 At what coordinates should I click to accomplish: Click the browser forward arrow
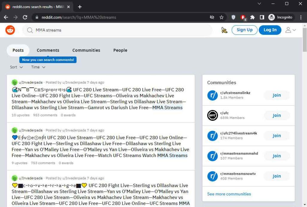15,17
